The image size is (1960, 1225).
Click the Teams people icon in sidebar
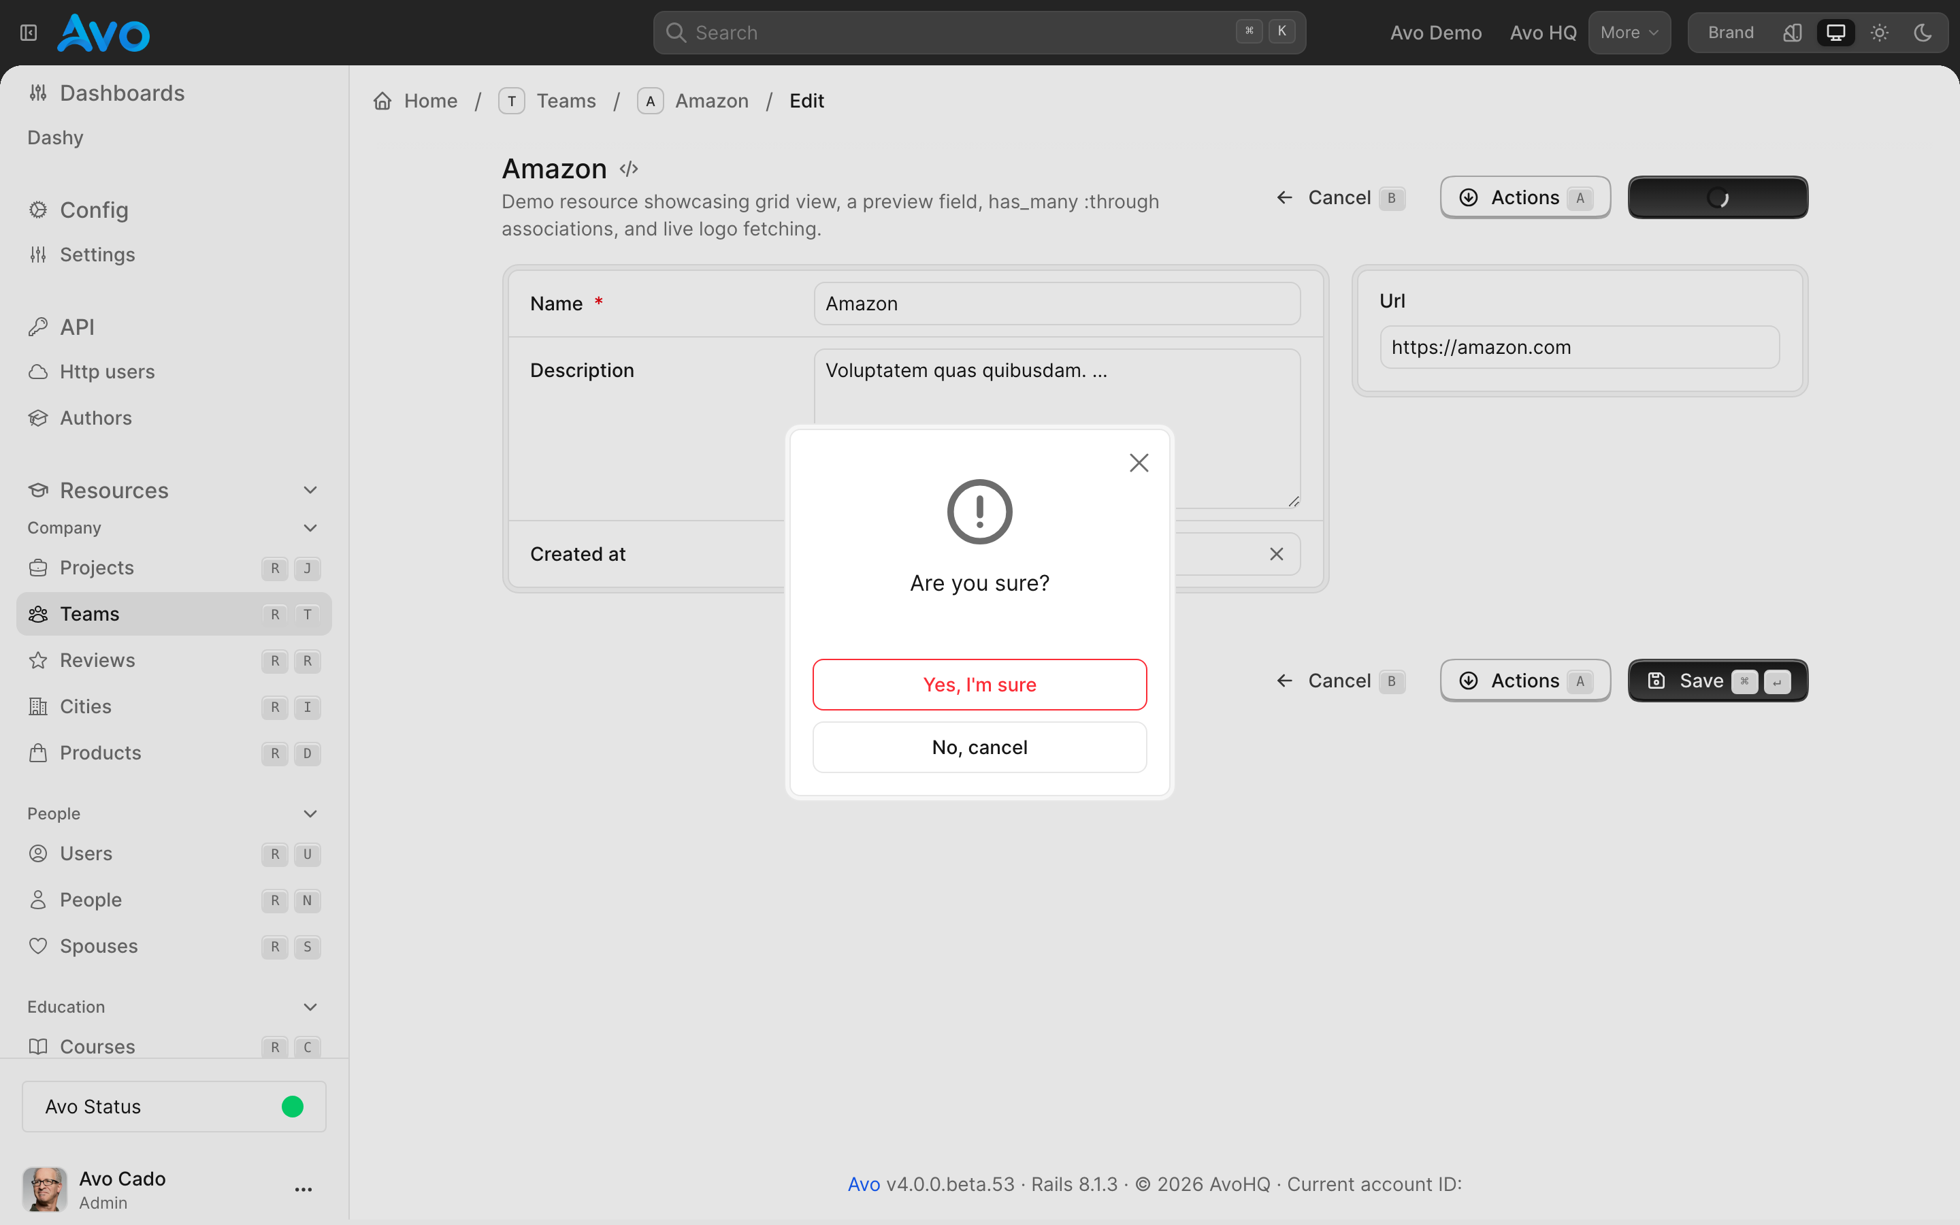(x=37, y=614)
